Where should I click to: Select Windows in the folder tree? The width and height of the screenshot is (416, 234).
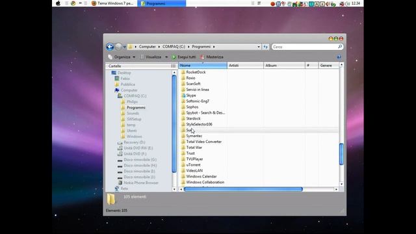134,136
